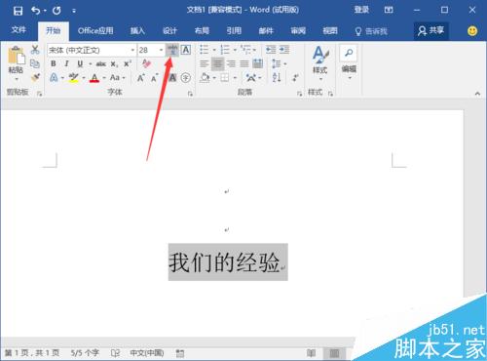Click the 共享 (Share) button
This screenshot has height=361, width=487.
(431, 31)
